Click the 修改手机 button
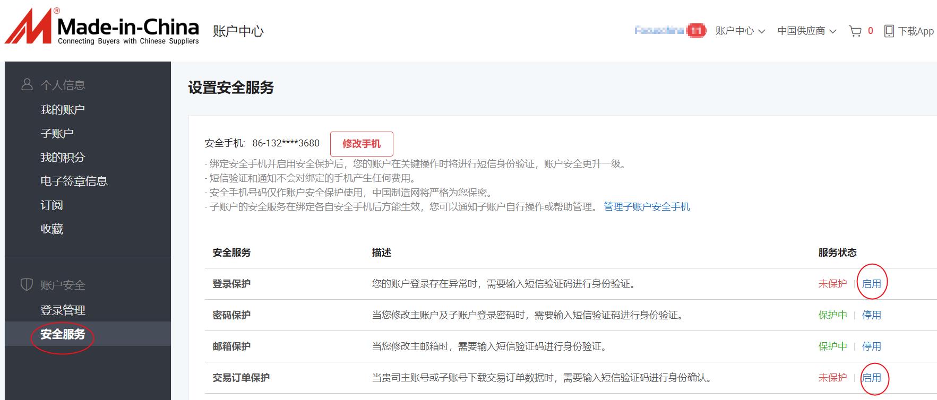The image size is (937, 400). tap(362, 144)
